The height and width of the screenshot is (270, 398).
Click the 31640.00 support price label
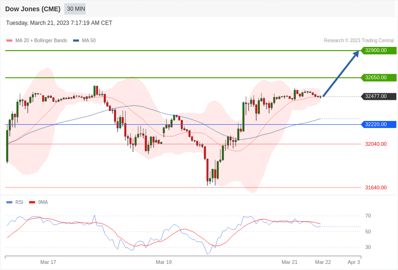[376, 187]
